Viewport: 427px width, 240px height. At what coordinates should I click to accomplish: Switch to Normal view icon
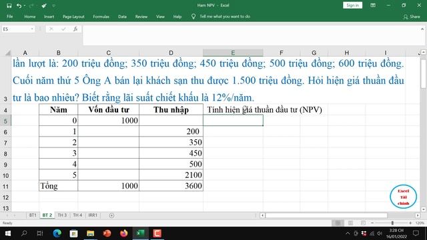click(x=338, y=223)
